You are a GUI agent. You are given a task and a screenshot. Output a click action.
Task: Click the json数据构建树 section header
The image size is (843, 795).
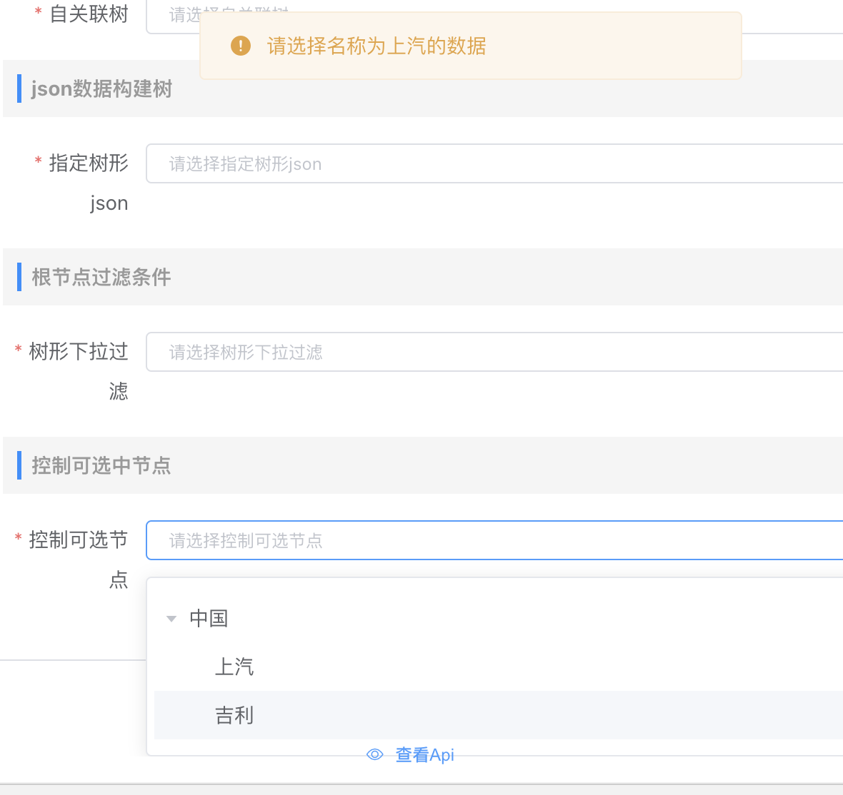[101, 88]
